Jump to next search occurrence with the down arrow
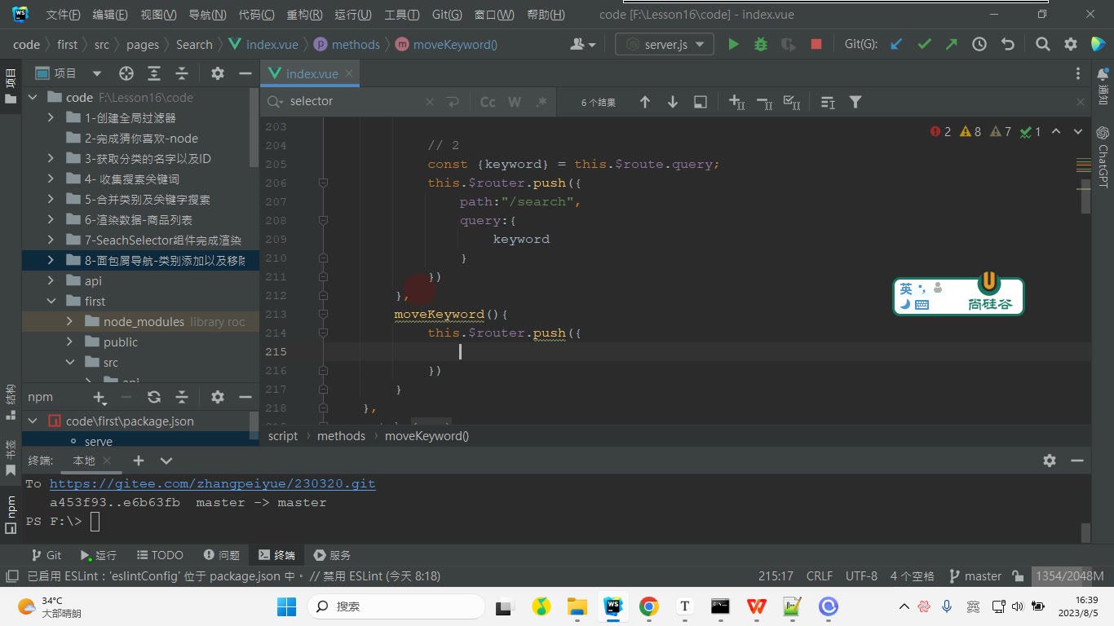This screenshot has width=1114, height=626. click(x=673, y=102)
